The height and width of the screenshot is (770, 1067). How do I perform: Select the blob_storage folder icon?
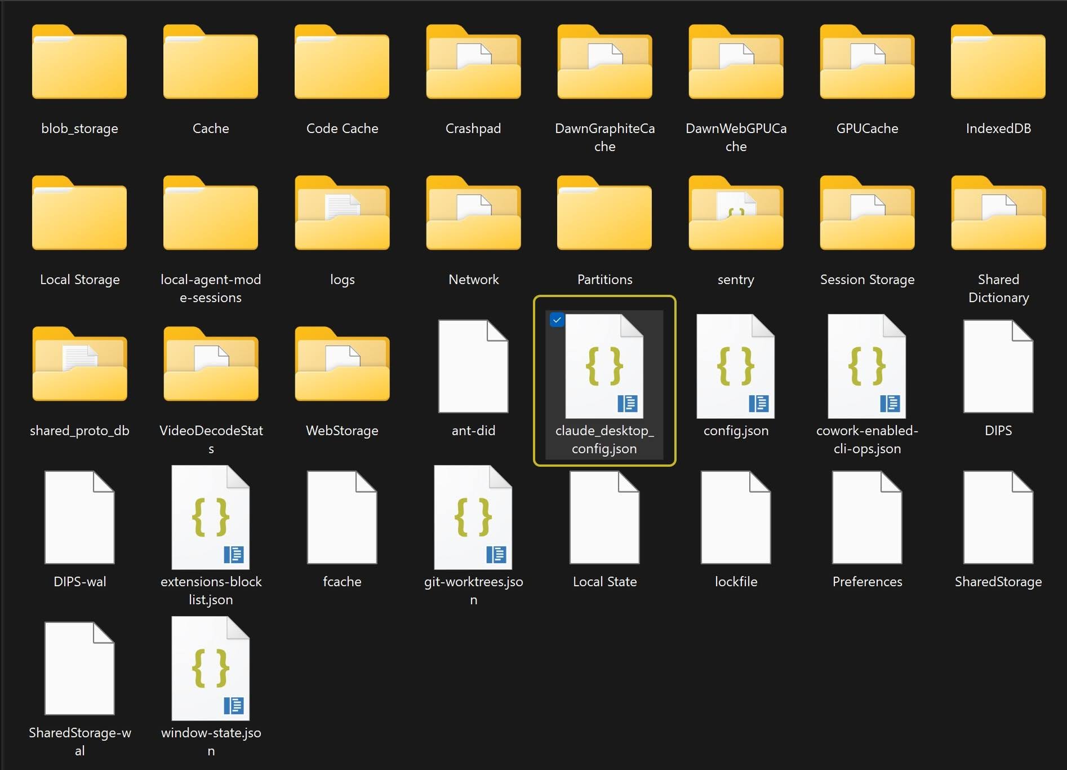[79, 62]
